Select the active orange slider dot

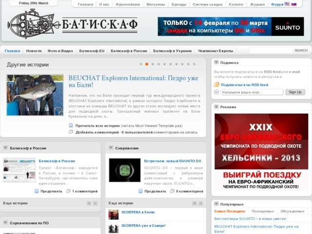[147, 64]
